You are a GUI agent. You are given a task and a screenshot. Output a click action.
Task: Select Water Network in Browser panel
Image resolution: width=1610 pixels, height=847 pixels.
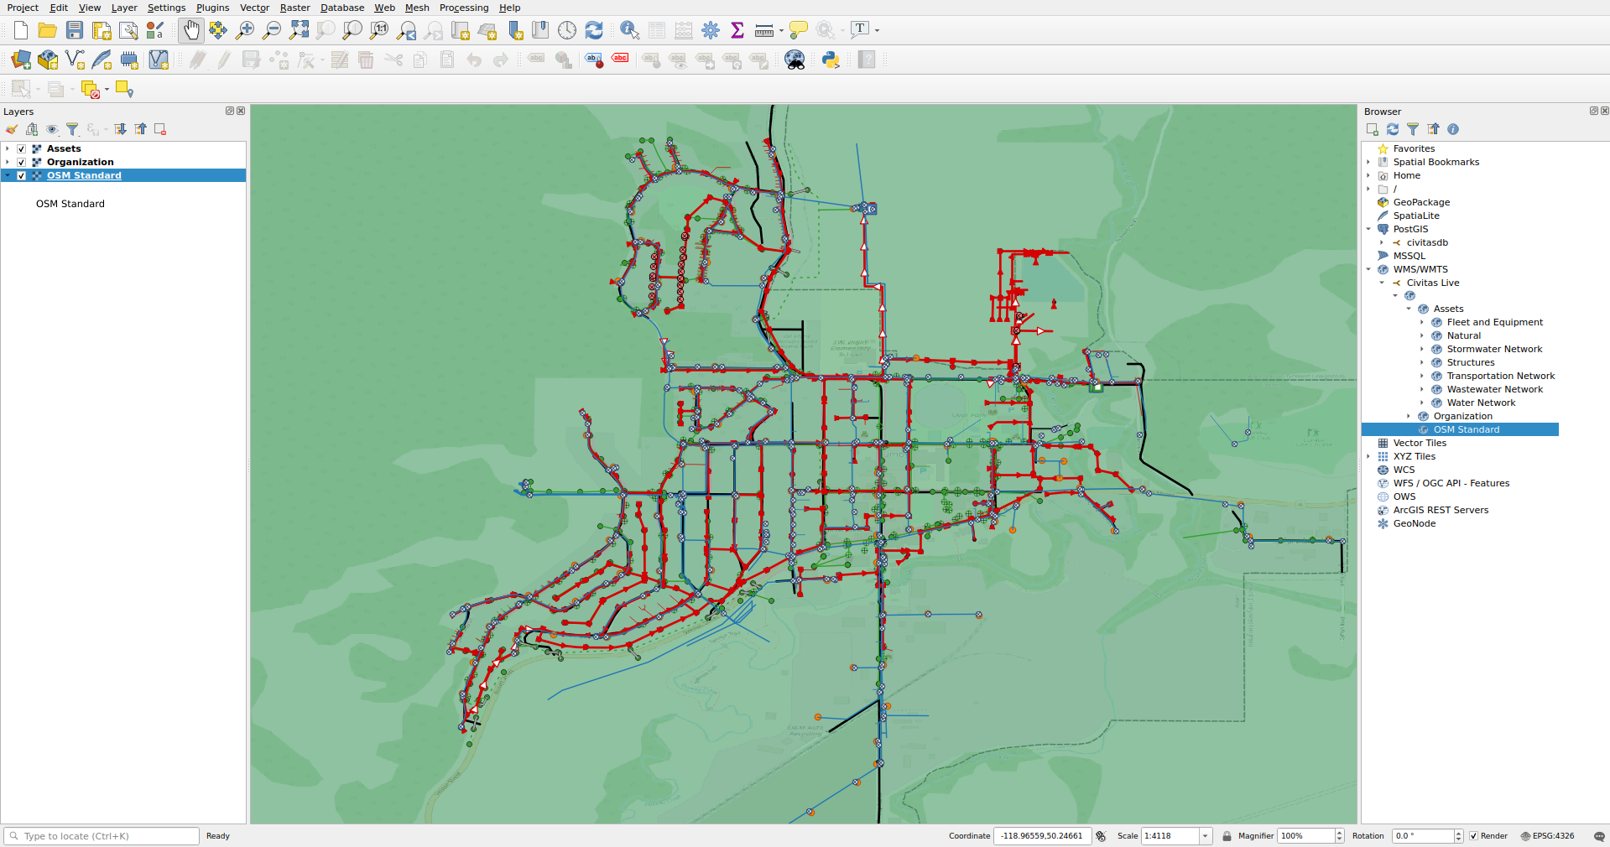pyautogui.click(x=1481, y=403)
